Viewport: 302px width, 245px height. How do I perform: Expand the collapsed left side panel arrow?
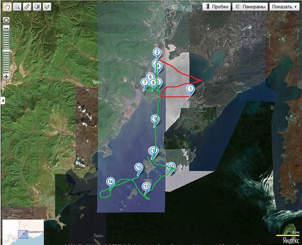[x=2, y=100]
